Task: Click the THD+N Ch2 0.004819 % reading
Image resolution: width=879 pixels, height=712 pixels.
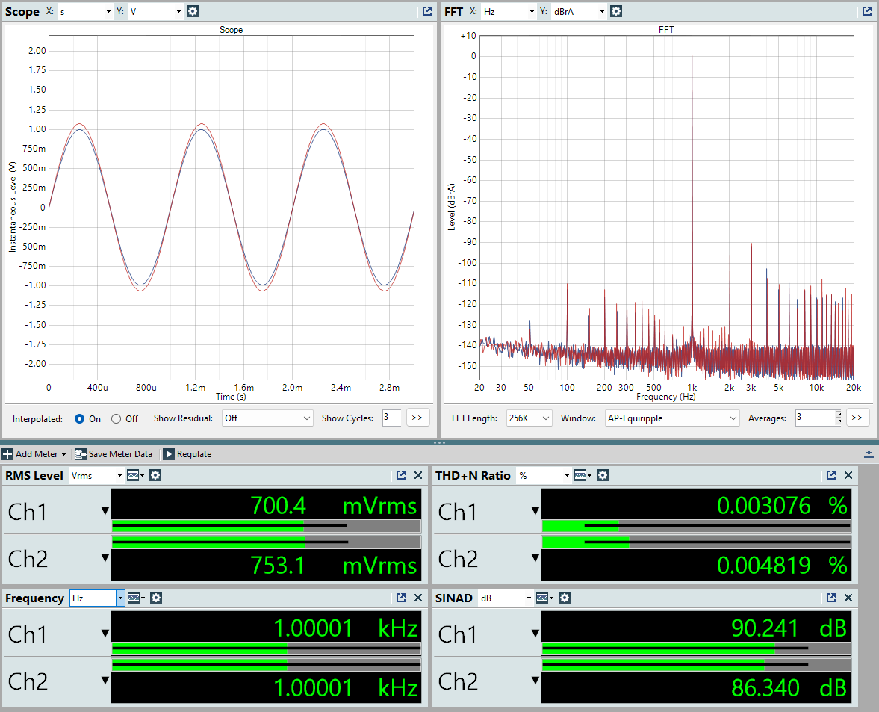Action: tap(782, 565)
